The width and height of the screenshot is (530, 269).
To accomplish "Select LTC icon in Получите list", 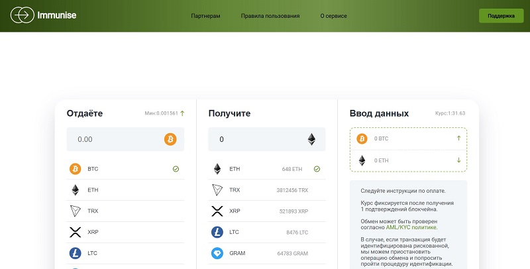I will click(217, 232).
